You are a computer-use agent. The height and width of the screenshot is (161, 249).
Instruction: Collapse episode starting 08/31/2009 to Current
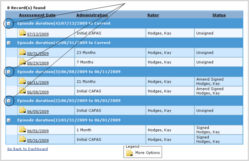click(x=9, y=43)
